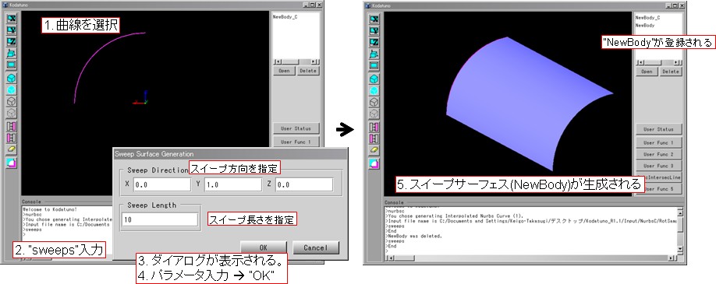Image resolution: width=716 pixels, height=284 pixels.
Task: Focus the Sweep Length input field
Action: (160, 219)
